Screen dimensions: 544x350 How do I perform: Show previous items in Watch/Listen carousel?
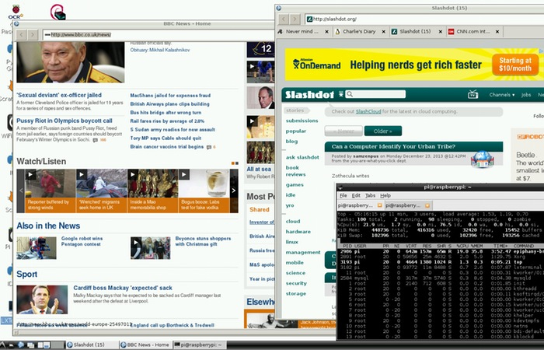pos(20,191)
